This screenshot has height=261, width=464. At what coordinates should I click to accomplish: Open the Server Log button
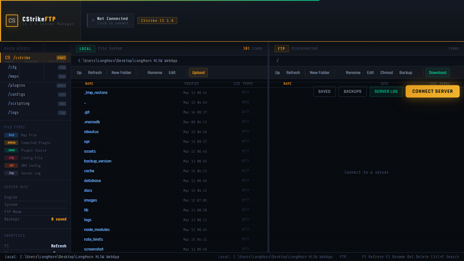[x=386, y=91]
